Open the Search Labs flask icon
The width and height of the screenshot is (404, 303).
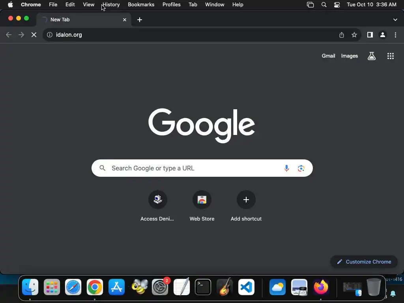tap(372, 56)
